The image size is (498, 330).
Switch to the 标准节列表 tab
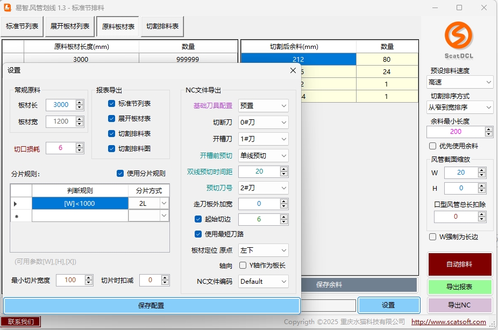(23, 26)
